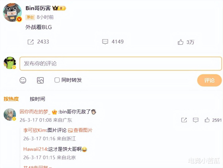Like the post with 3万 thumbs-up

(181, 42)
